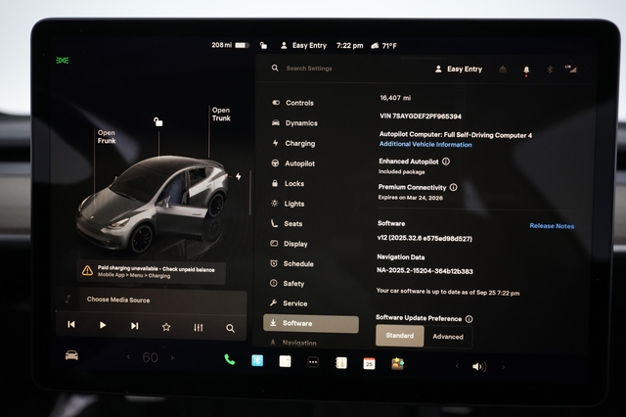The image size is (626, 417).
Task: Open the notifications bell icon
Action: [x=526, y=70]
